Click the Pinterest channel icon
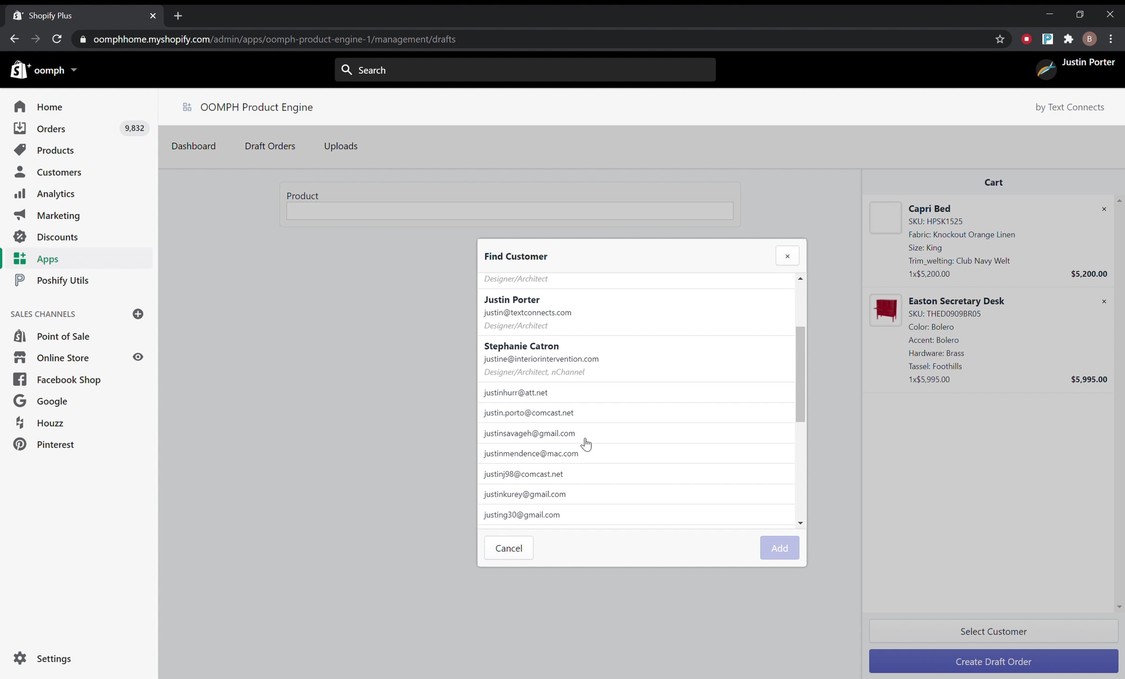Image resolution: width=1125 pixels, height=679 pixels. tap(20, 444)
